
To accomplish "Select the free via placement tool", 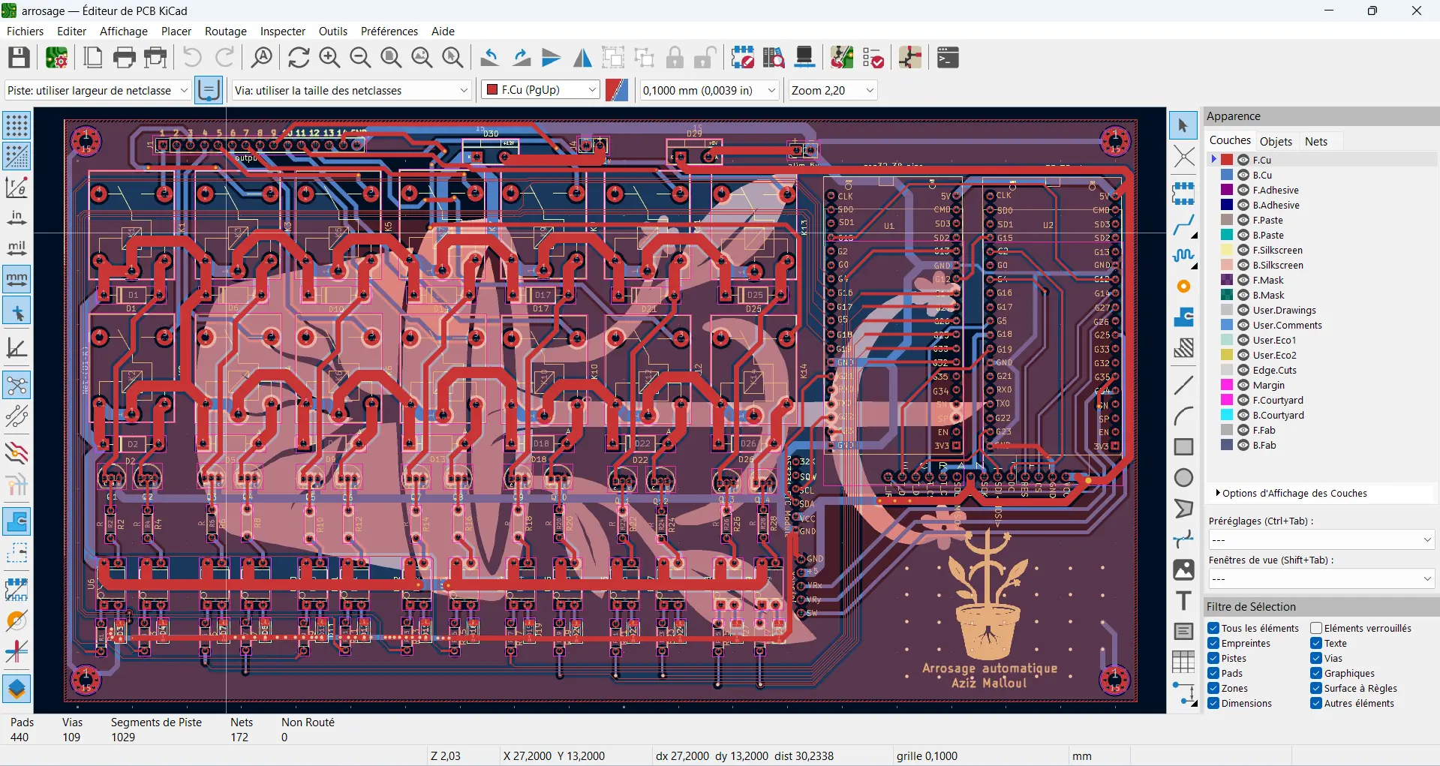I will pyautogui.click(x=1184, y=287).
